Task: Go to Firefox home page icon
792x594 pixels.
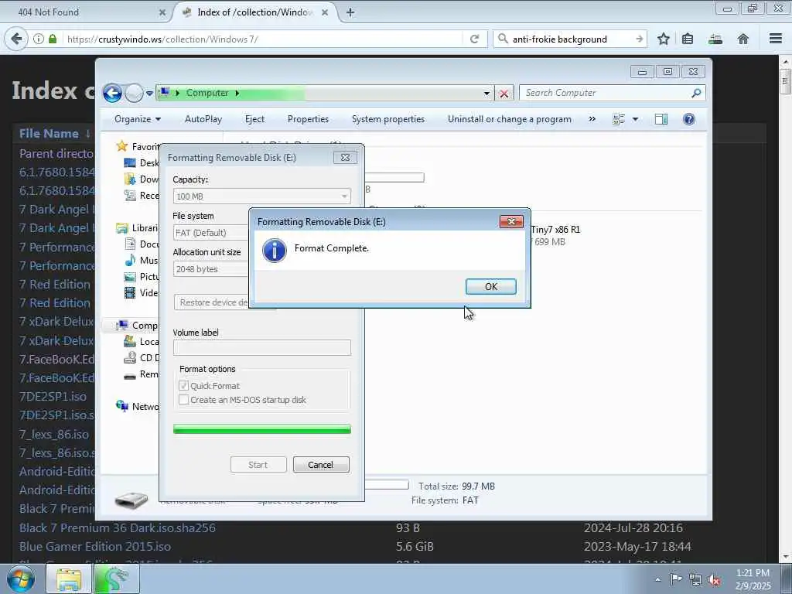Action: [x=742, y=39]
